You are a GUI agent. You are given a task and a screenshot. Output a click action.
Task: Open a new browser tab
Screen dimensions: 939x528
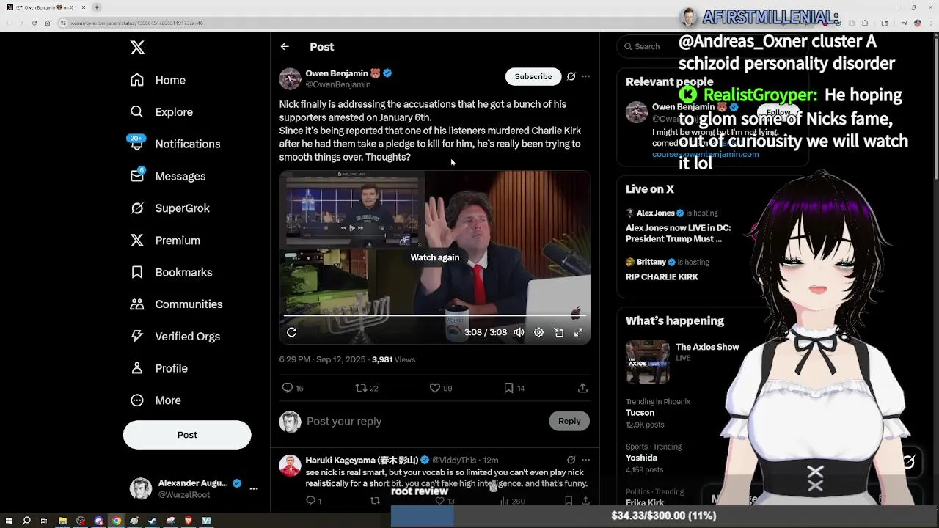pos(97,7)
